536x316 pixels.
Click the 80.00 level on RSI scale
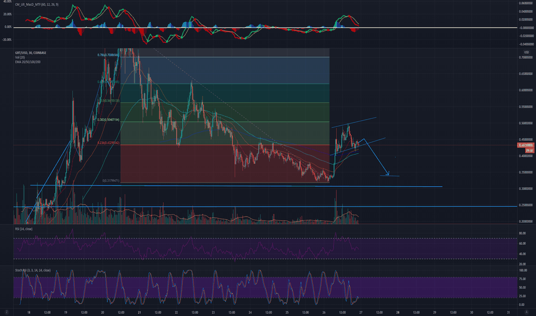click(522, 233)
